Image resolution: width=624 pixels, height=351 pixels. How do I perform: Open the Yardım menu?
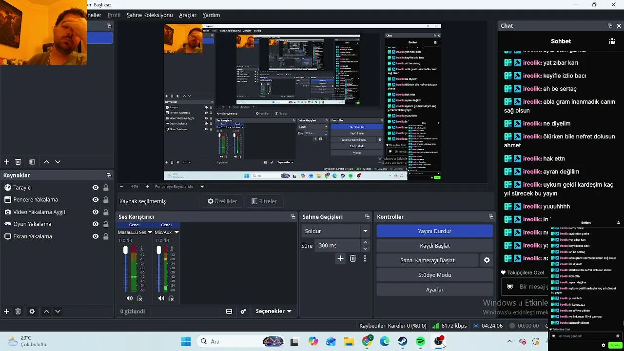click(211, 15)
